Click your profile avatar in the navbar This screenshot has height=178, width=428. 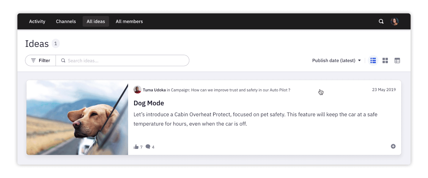[394, 21]
